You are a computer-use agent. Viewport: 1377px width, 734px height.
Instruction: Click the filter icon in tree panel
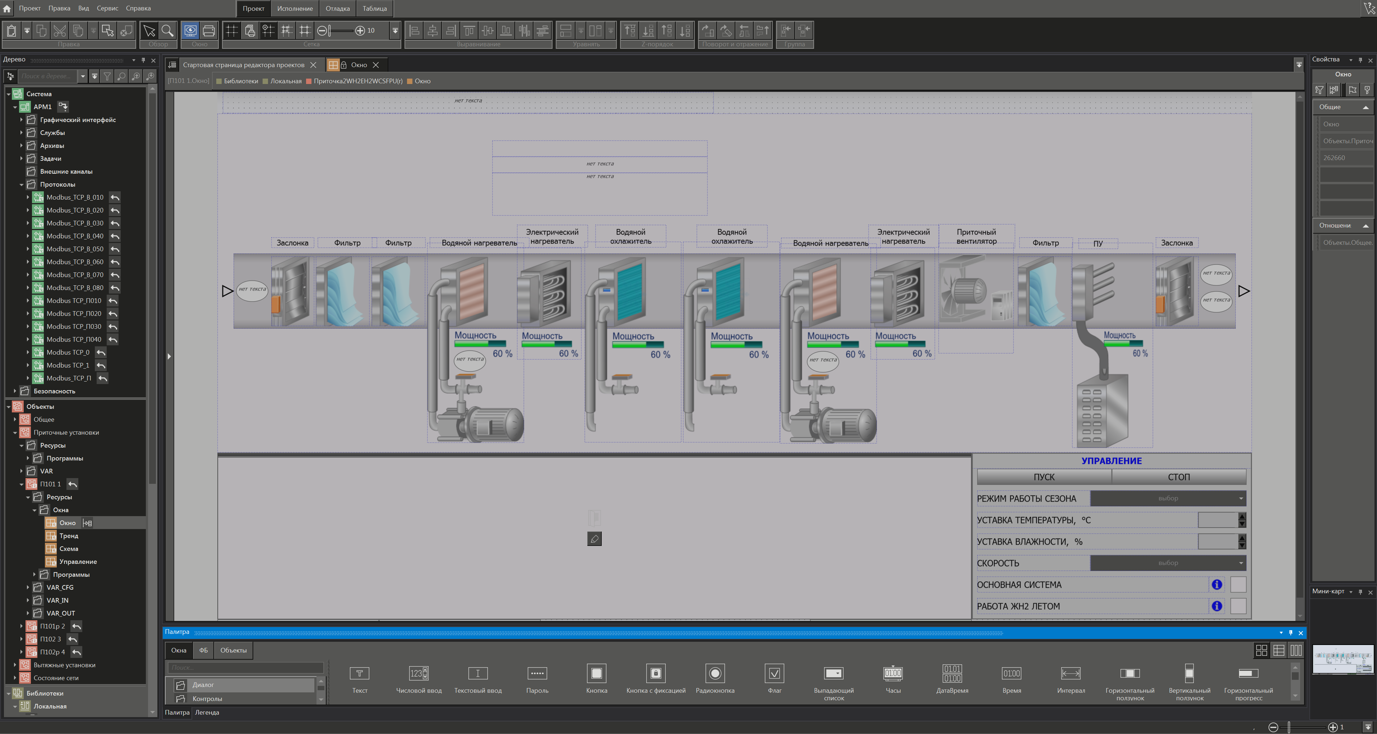coord(107,76)
